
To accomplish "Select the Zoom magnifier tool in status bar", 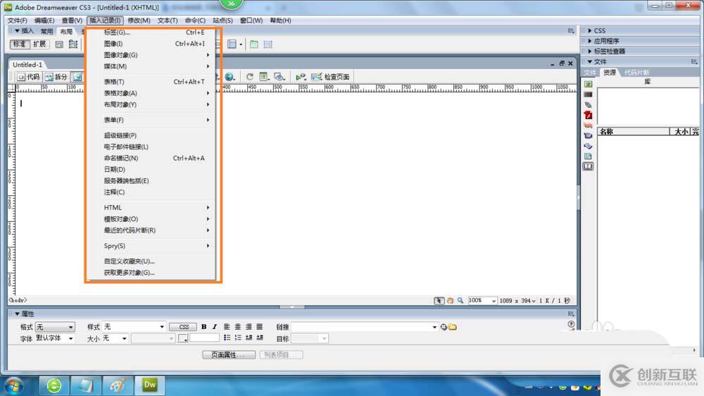I will (460, 301).
